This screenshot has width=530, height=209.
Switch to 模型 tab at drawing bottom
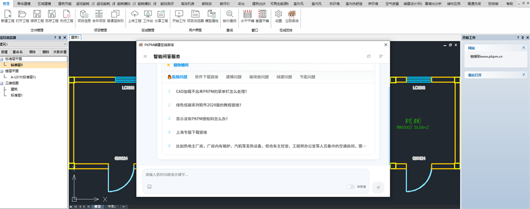[97, 206]
